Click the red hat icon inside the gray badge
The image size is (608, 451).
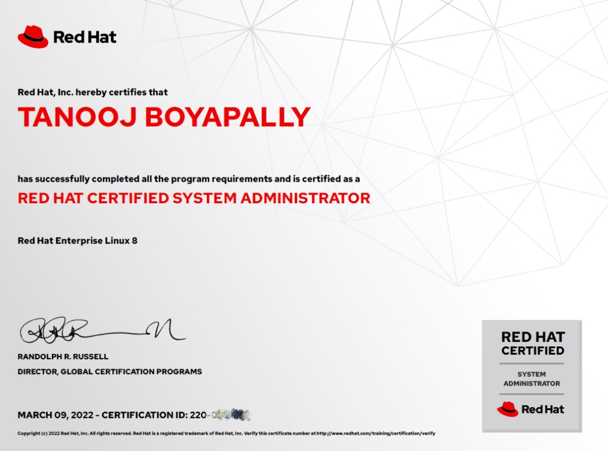507,409
